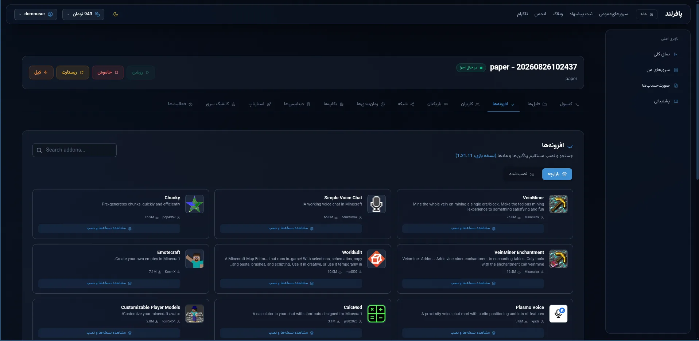Switch to the استارتاپ (startup) tab
The width and height of the screenshot is (699, 341).
click(260, 104)
